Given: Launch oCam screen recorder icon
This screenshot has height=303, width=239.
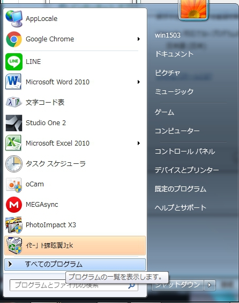Looking at the screenshot, I should (13, 184).
